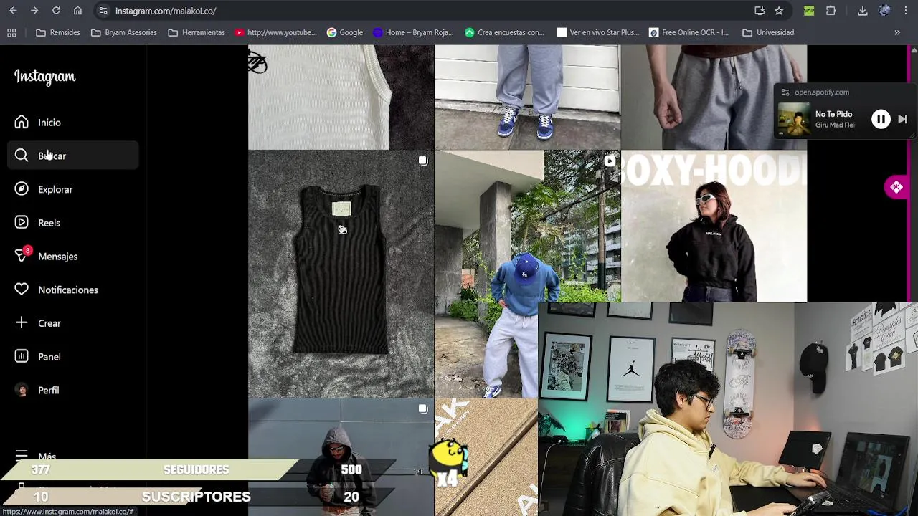This screenshot has height=516, width=918.
Task: Open the BOXY-HOODIE post
Action: [x=714, y=226]
